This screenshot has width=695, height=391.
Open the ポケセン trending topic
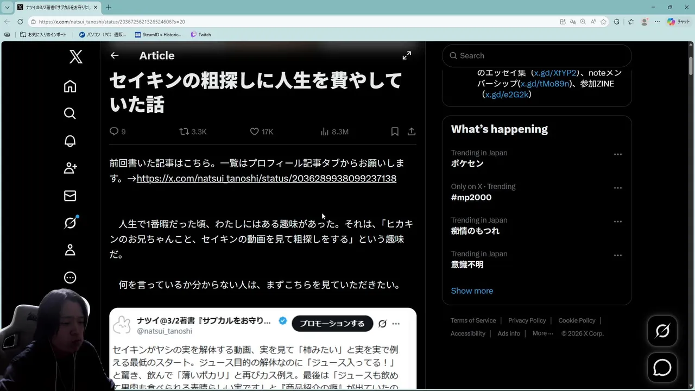point(467,163)
